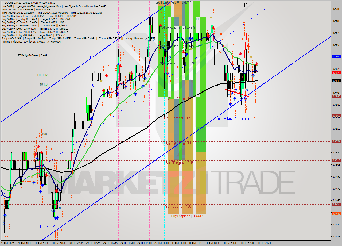The image size is (342, 246).
Task: Select the 'FSB-HighToBreak | 0.464' label
Action: point(33,55)
